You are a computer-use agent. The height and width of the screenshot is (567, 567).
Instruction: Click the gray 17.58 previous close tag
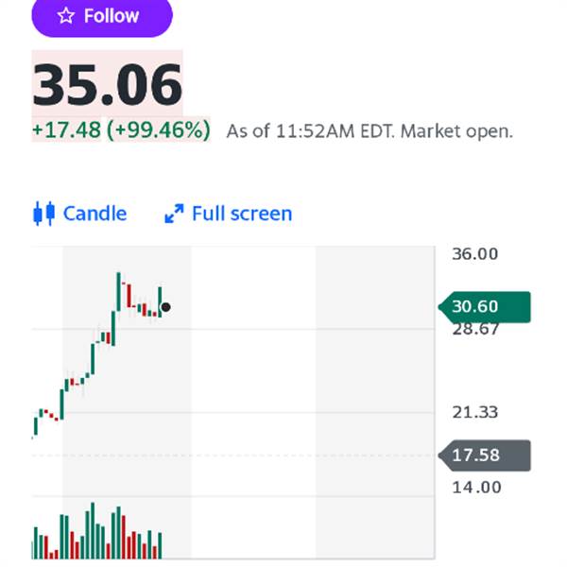pos(485,455)
